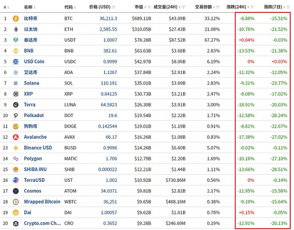Open the Crypto.com Chain link
The width and height of the screenshot is (294, 230).
point(42,224)
